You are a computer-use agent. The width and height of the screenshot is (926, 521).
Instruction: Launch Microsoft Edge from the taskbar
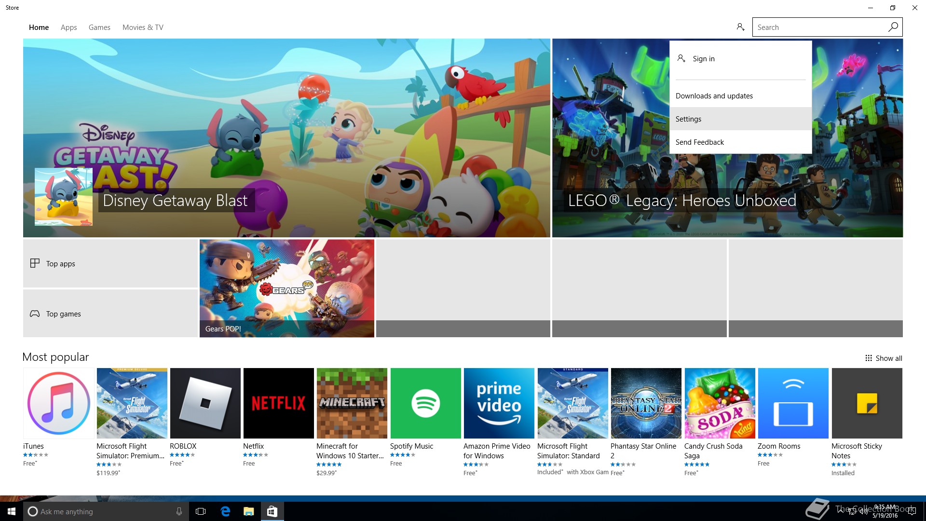pos(225,511)
